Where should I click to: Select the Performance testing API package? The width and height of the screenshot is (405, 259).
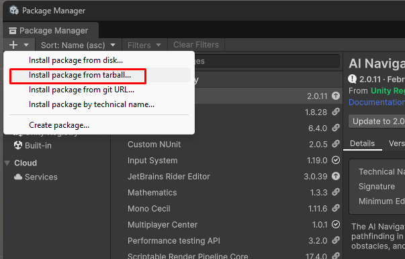click(x=174, y=241)
